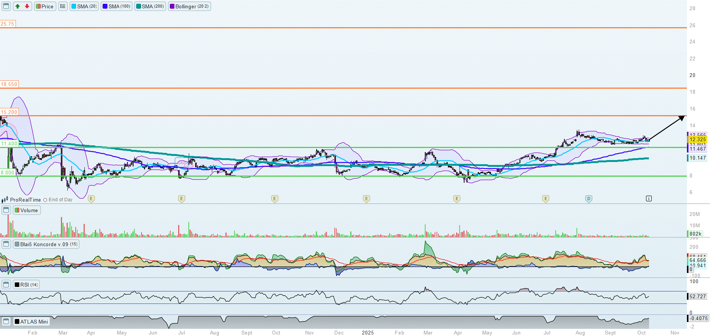Click the ATLAS Mini panel window icon
The width and height of the screenshot is (710, 336).
pyautogui.click(x=6, y=322)
